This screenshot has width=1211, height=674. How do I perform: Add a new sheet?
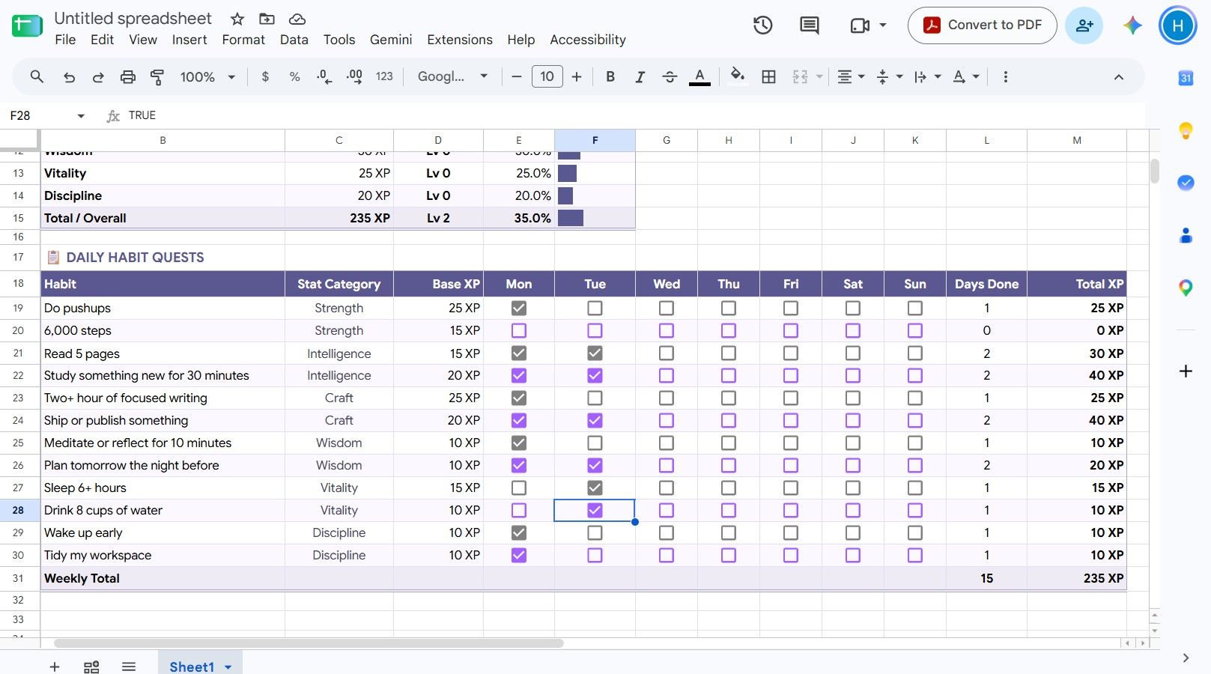tap(54, 667)
